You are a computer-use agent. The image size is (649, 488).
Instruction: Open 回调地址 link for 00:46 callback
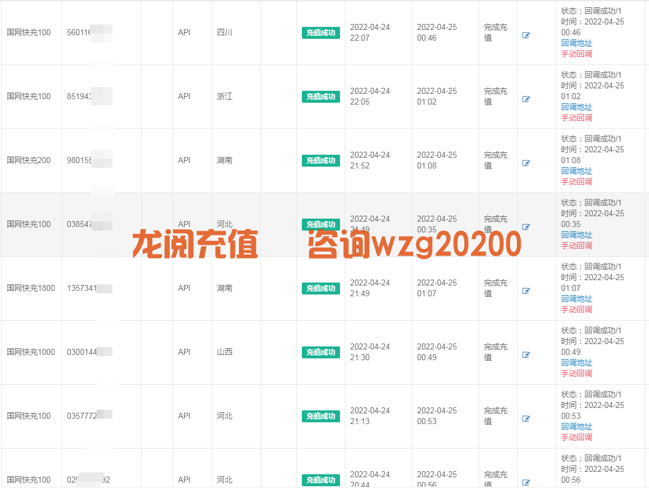[x=577, y=43]
